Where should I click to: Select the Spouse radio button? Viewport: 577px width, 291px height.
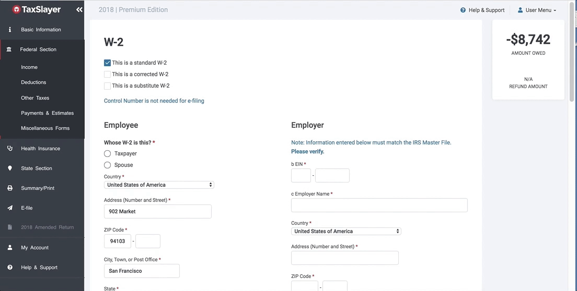pyautogui.click(x=108, y=165)
